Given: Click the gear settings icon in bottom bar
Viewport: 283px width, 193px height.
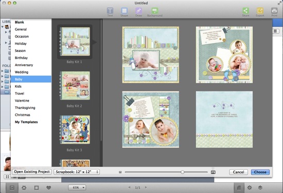Looking at the screenshot, I should [250, 187].
